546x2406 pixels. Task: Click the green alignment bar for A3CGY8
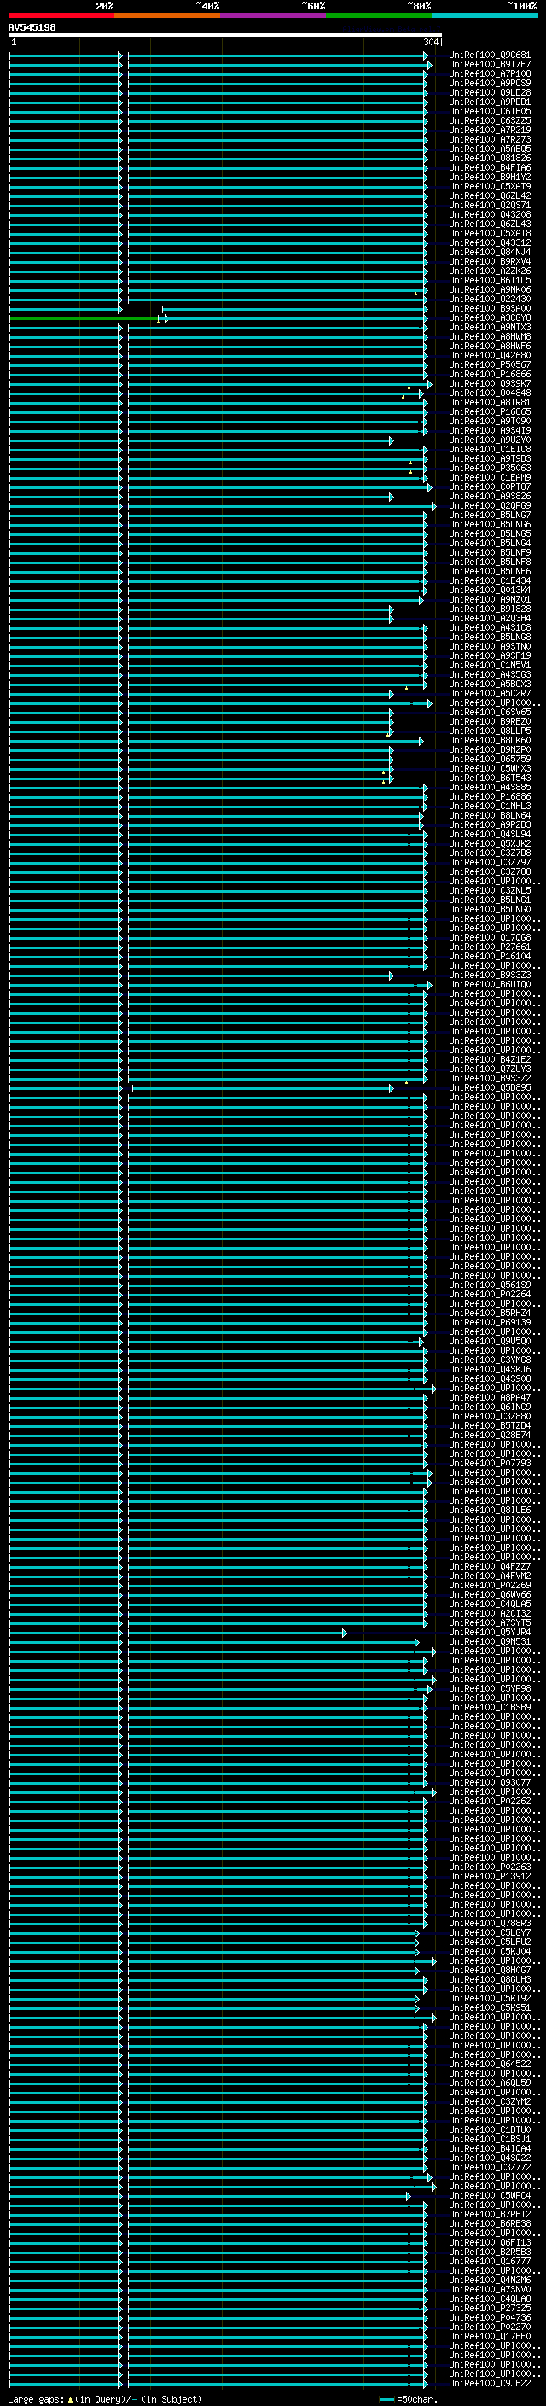(84, 318)
